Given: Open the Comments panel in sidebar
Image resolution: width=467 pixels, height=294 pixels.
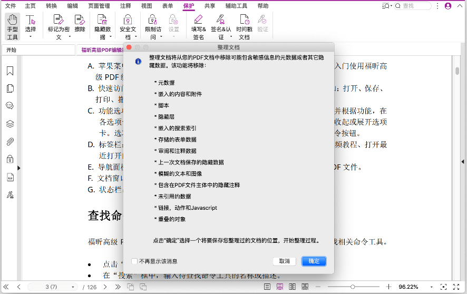Looking at the screenshot, I should click(x=10, y=106).
